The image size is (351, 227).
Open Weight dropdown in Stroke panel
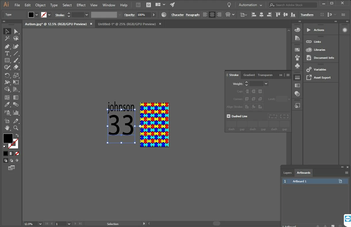pos(266,84)
